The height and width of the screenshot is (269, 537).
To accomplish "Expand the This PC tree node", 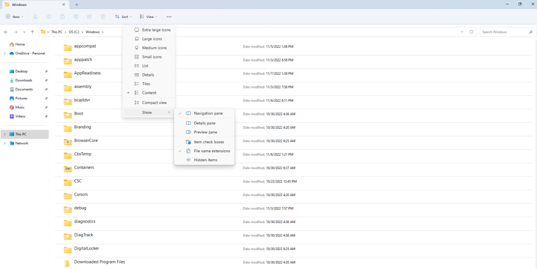I will tap(4, 134).
